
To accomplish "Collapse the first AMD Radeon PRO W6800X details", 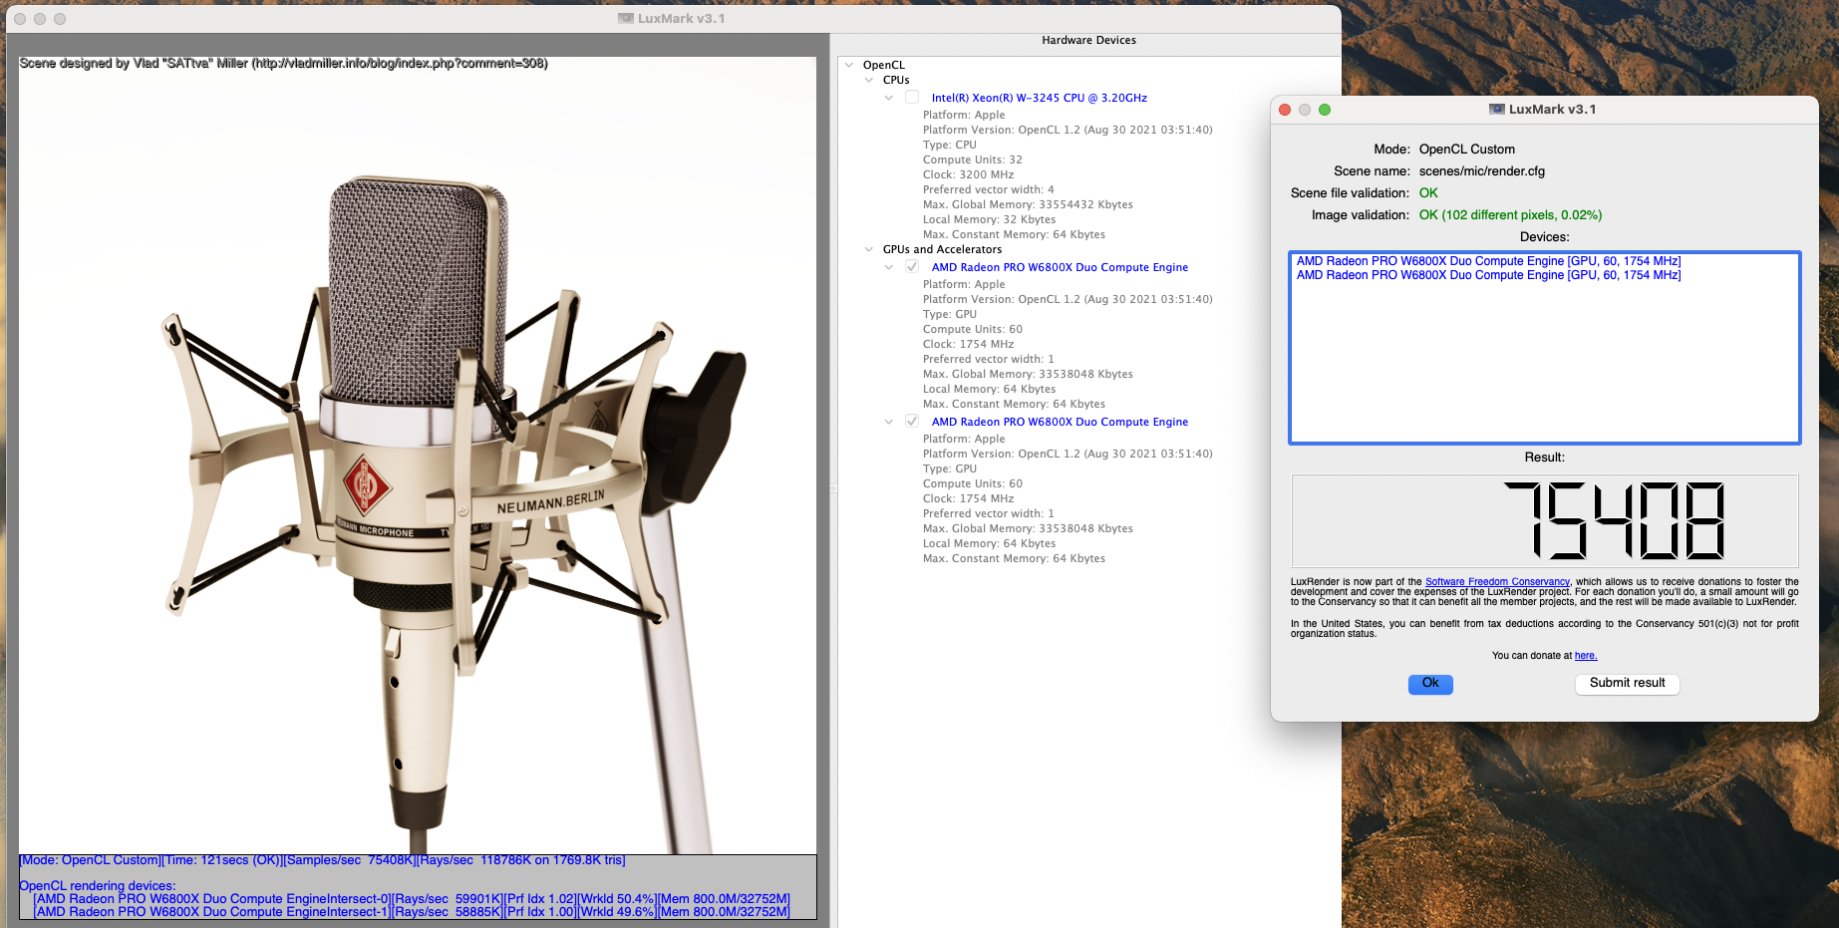I will point(889,267).
